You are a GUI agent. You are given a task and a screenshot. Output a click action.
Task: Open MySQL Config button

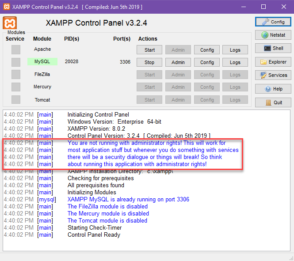207,62
